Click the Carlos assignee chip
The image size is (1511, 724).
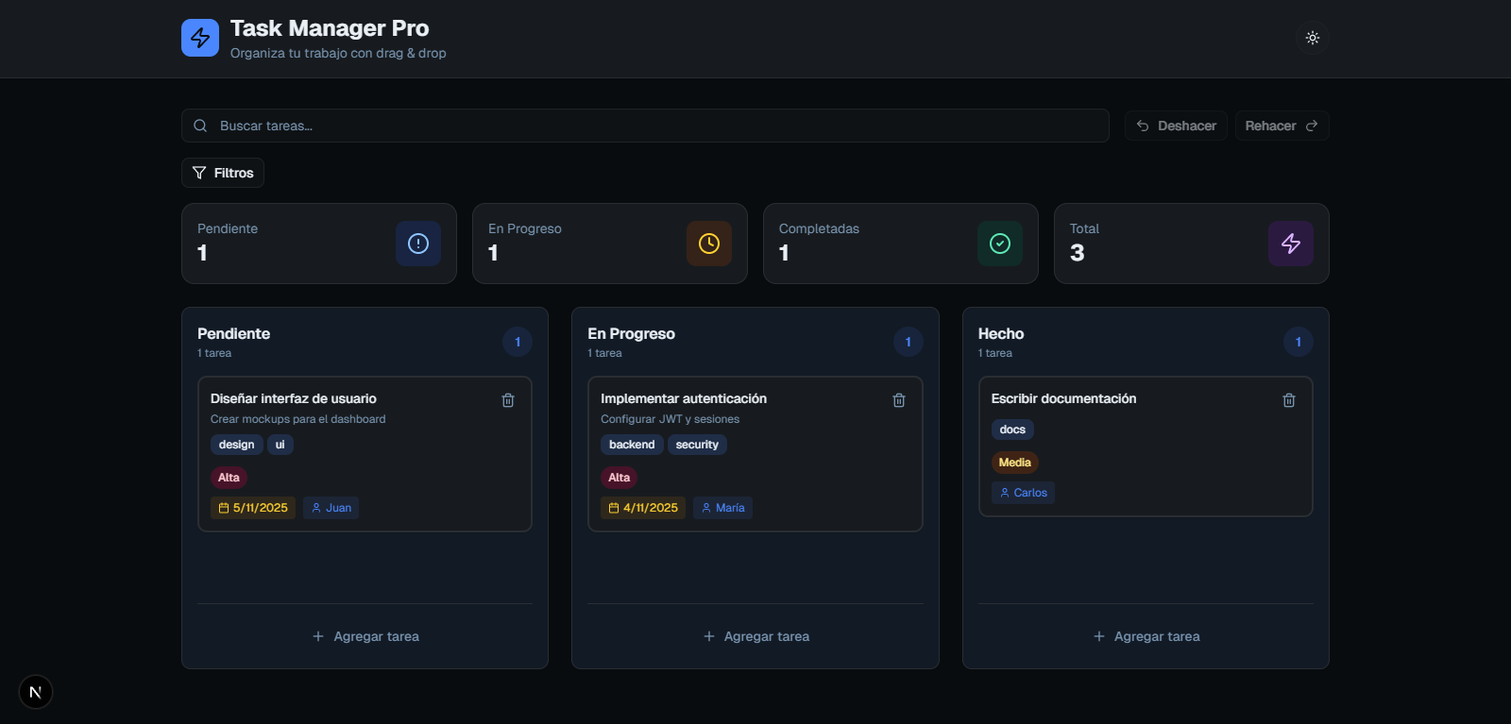pos(1024,493)
